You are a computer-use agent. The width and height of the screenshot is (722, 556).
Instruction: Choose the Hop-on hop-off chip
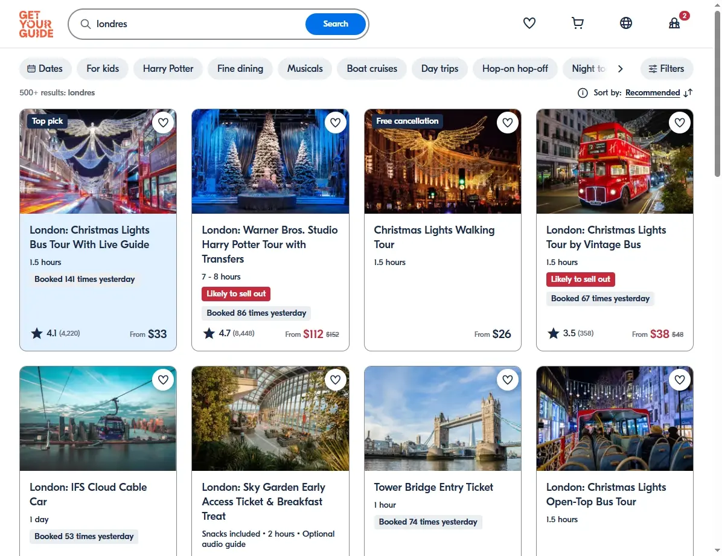point(515,69)
